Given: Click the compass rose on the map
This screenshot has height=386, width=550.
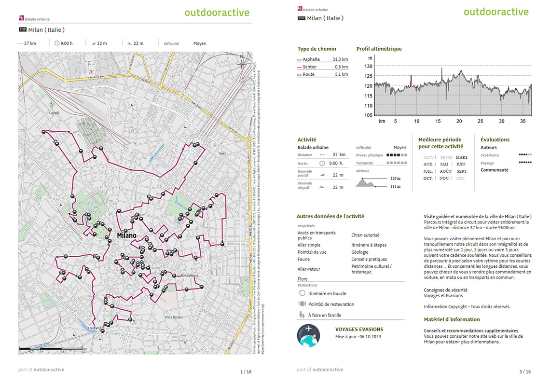Looking at the screenshot, I should point(242,64).
